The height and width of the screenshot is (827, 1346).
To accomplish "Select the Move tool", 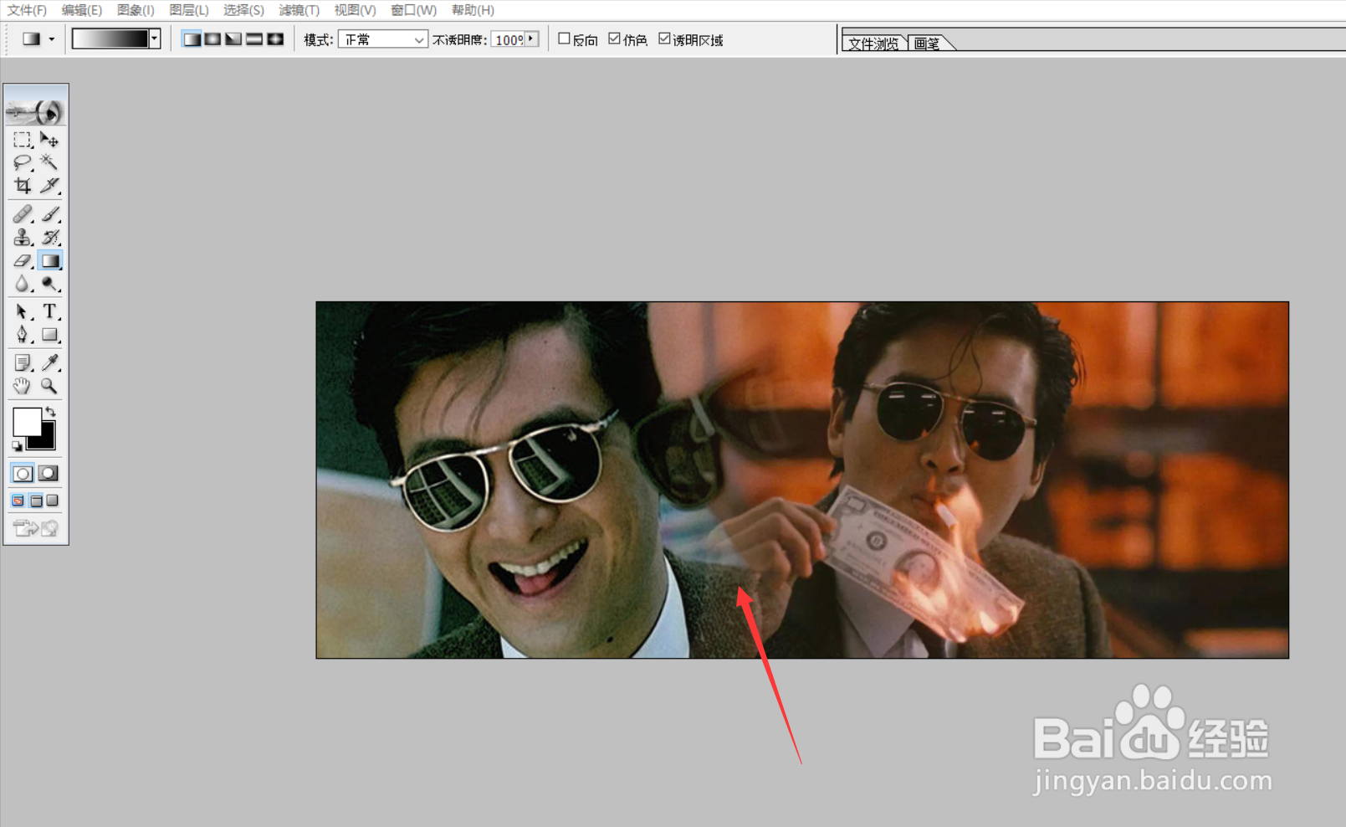I will [49, 140].
